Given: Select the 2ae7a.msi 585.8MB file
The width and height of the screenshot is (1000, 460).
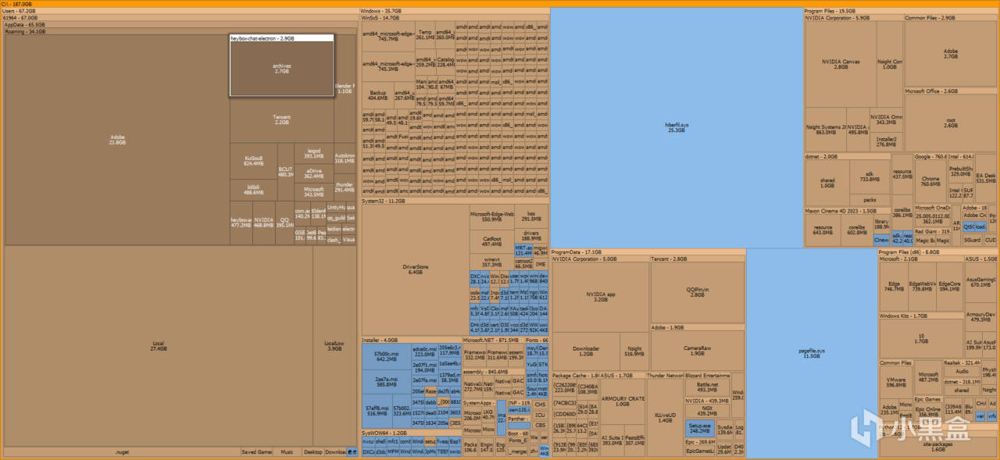Looking at the screenshot, I should click(387, 382).
